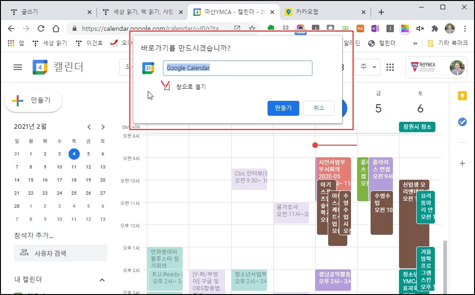Reload the page with refresh icon
Image resolution: width=475 pixels, height=295 pixels.
(41, 28)
